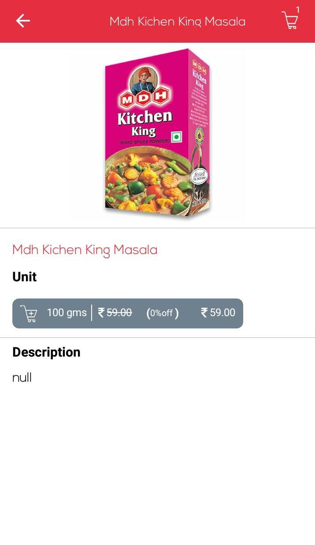Tap the fssai seal on the package
The width and height of the screenshot is (315, 545).
point(200,177)
